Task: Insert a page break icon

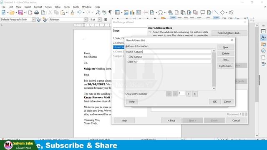Action: (146, 12)
